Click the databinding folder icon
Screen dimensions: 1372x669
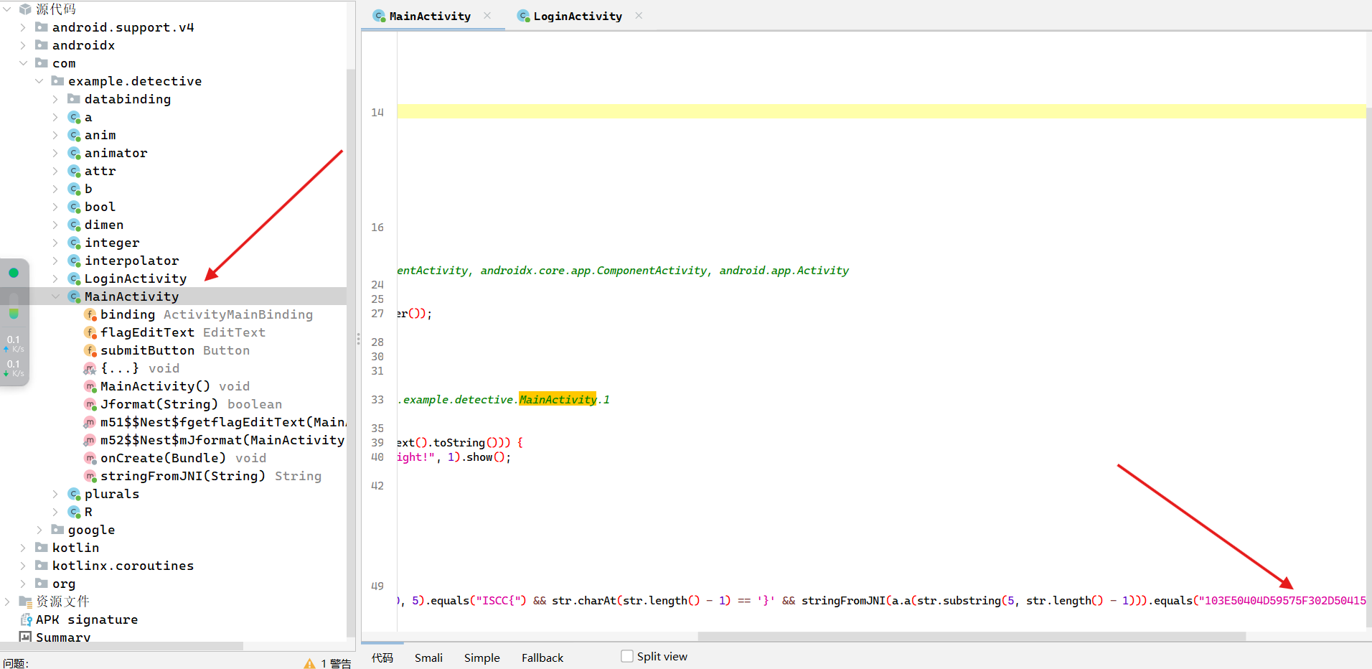(74, 99)
